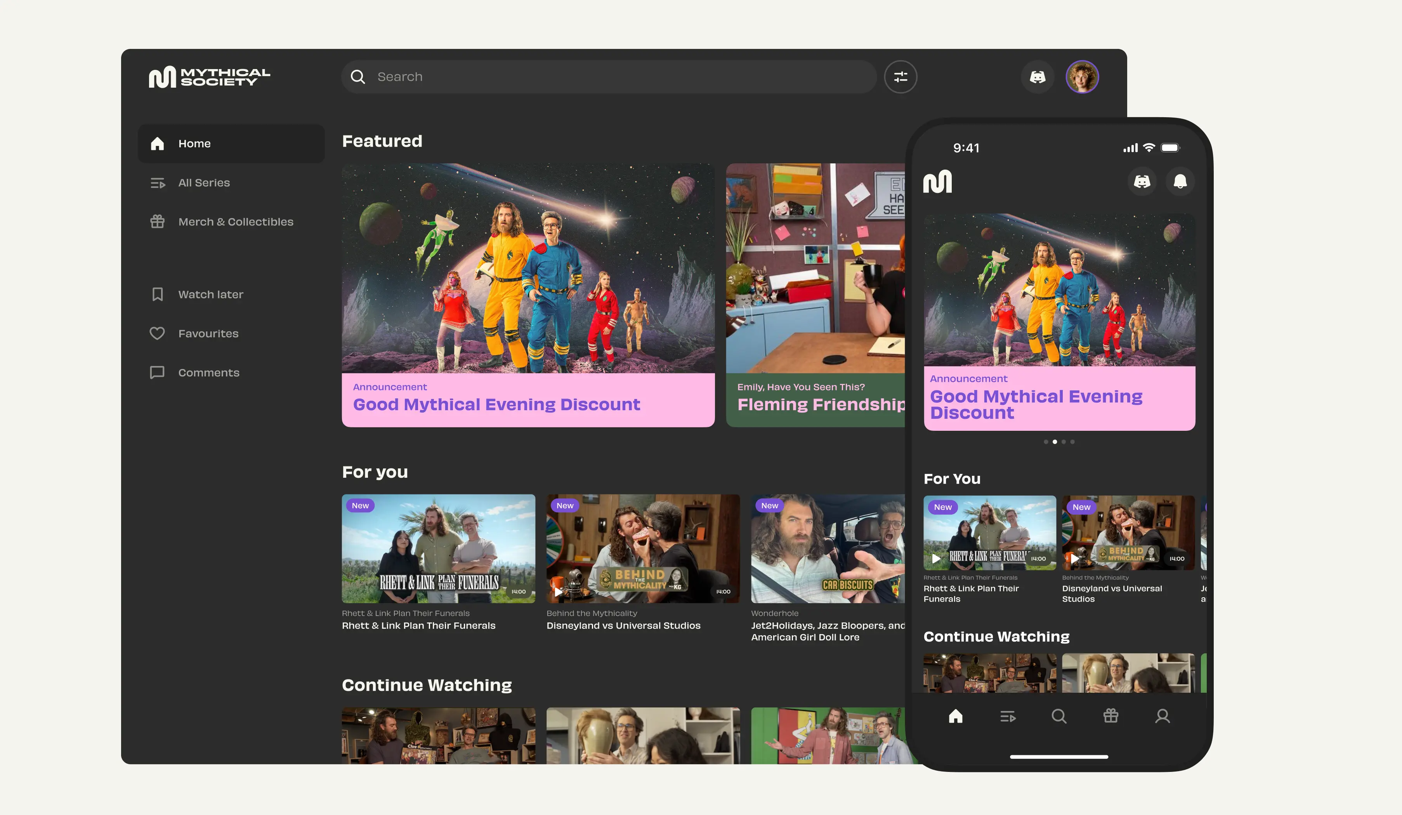Viewport: 1402px width, 815px height.
Task: Select the third carousel dot on mobile
Action: (1063, 442)
